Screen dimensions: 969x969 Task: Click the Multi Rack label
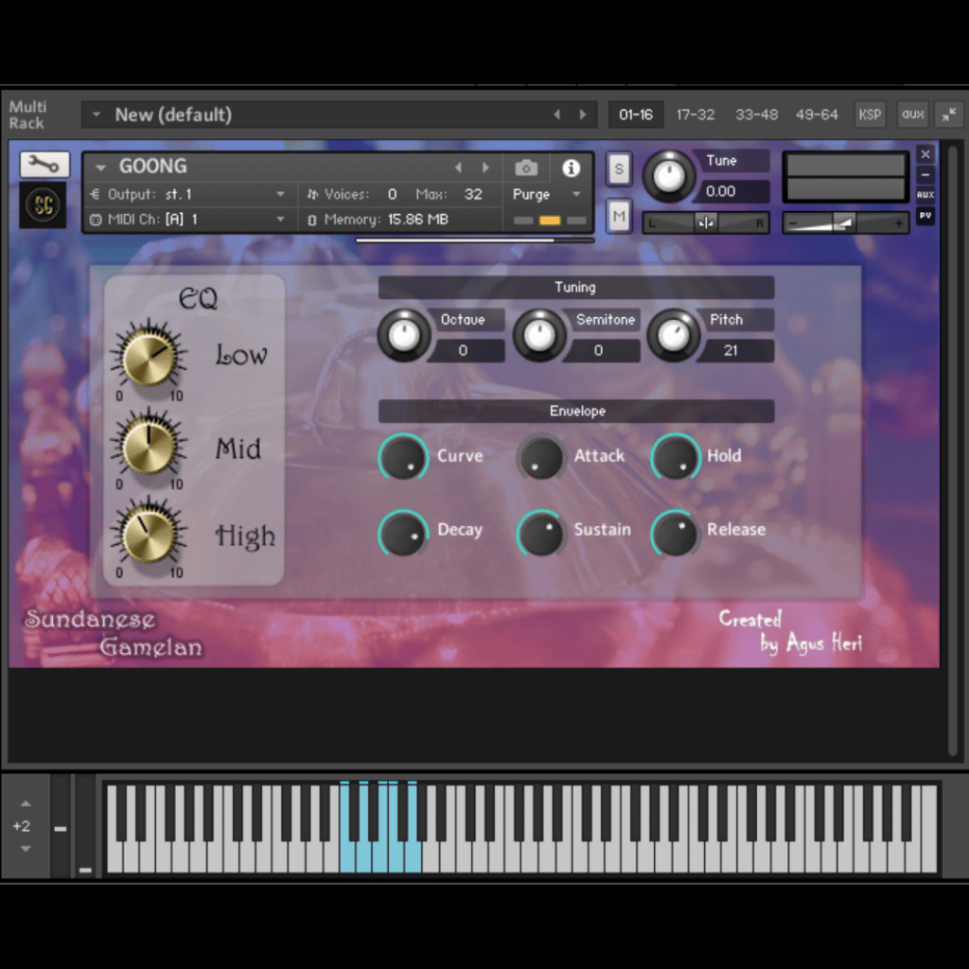(26, 115)
